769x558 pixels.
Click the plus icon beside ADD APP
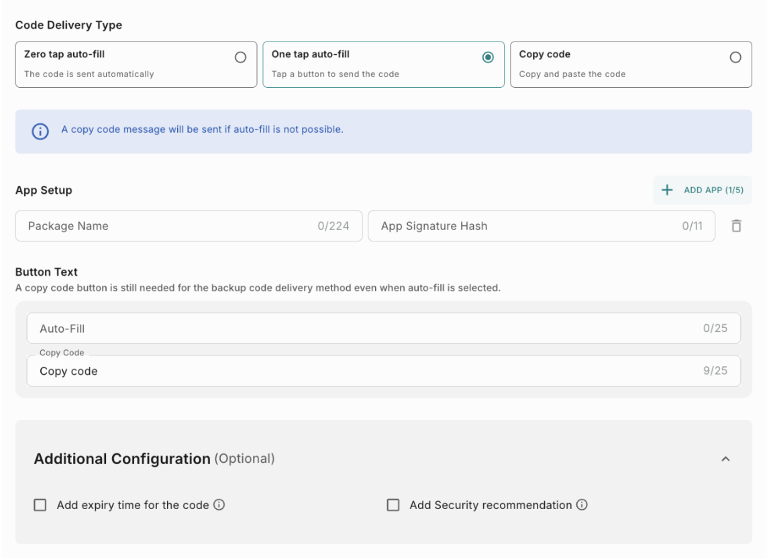coord(667,190)
